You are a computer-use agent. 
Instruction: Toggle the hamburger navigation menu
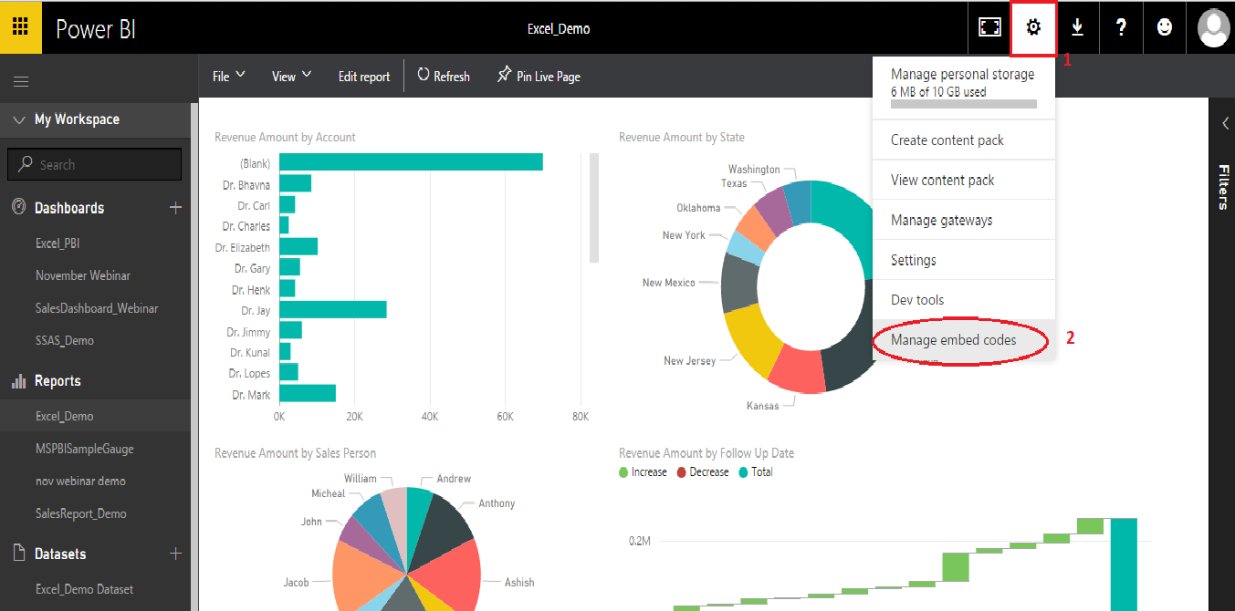[x=20, y=82]
